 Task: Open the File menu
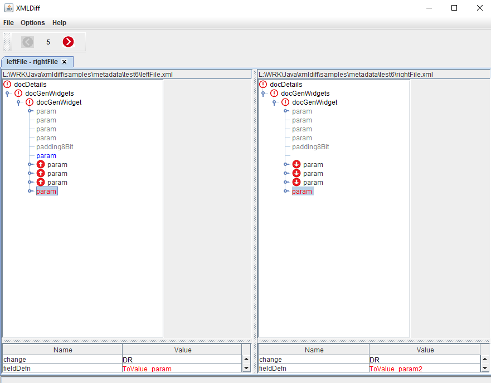[8, 22]
